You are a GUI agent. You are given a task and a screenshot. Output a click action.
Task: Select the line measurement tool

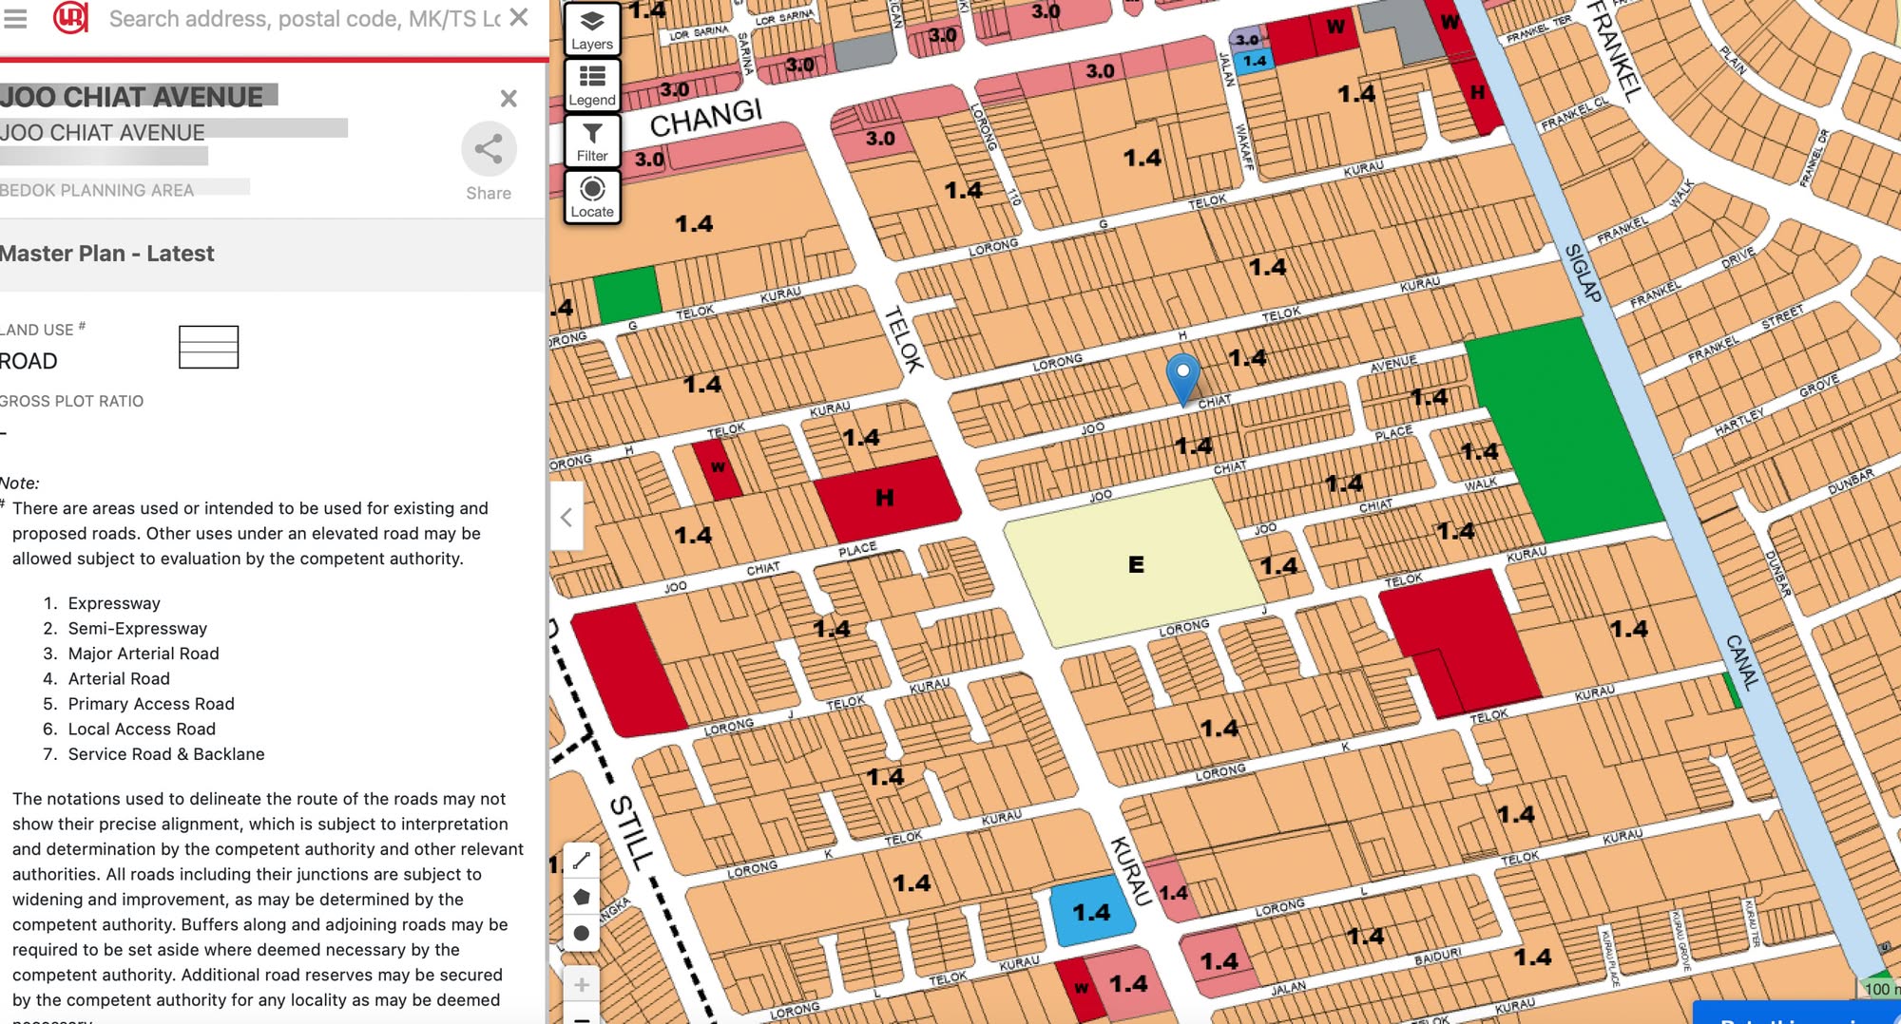coord(582,861)
